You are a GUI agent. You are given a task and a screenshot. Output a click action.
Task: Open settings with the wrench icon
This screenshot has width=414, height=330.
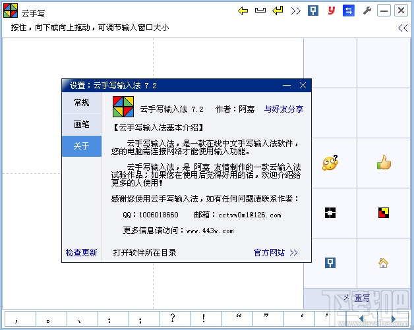click(367, 11)
